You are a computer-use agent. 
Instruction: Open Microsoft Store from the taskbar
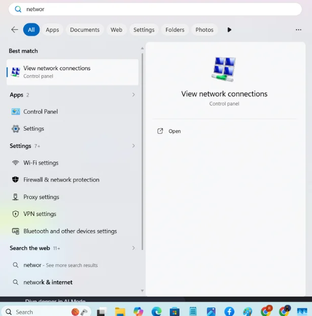(175, 312)
